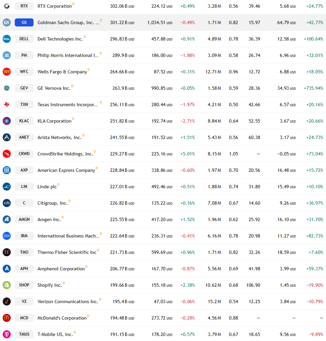Click the Amgen logo icon
The image size is (326, 341).
(x=7, y=219)
